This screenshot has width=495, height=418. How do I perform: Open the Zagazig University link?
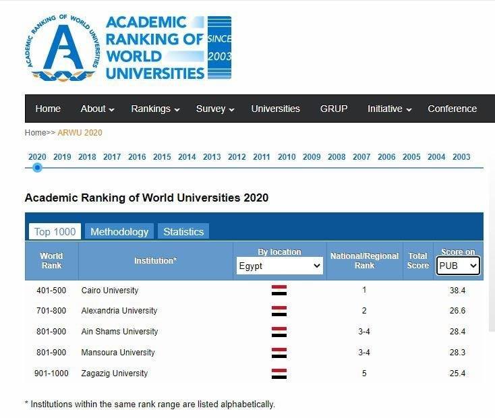point(114,374)
